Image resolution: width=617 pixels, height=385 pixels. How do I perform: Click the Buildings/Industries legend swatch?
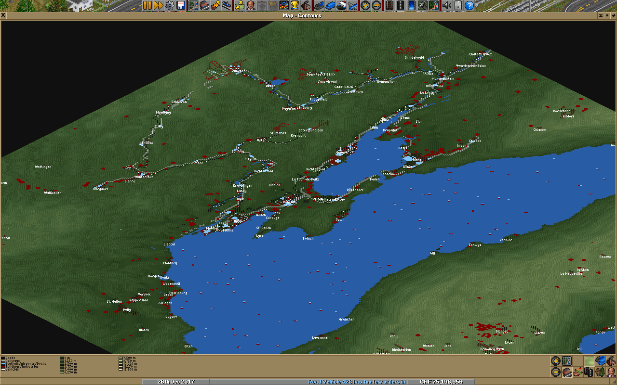(3, 367)
